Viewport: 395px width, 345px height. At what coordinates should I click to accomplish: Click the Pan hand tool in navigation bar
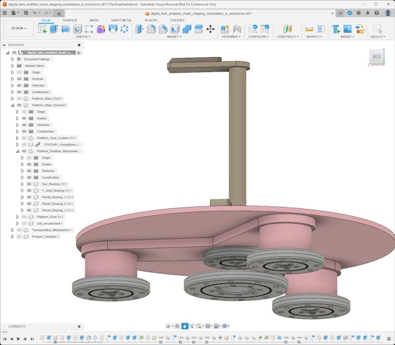tap(184, 326)
